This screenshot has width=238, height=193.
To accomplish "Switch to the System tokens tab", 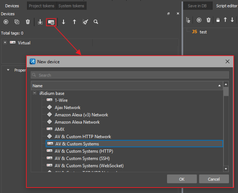I will click(x=71, y=6).
